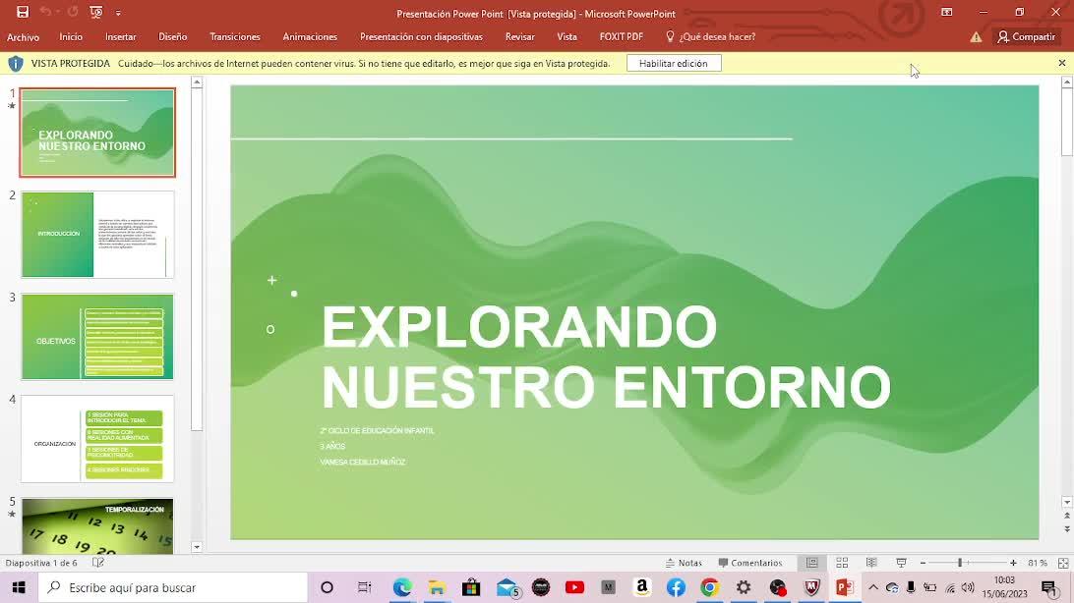Close the Vista protegida message bar
Screen dimensions: 1074x603
pos(1061,63)
